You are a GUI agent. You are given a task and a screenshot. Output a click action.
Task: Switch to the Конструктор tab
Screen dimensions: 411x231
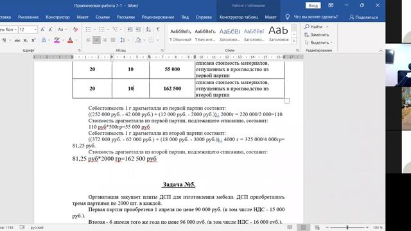(58, 17)
